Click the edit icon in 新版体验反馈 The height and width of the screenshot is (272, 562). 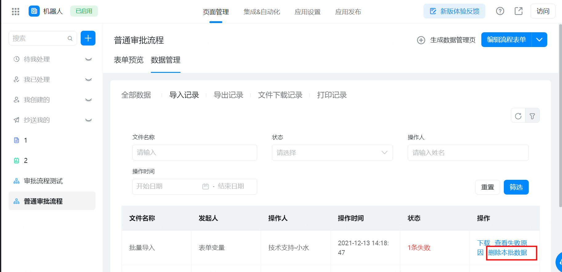pyautogui.click(x=433, y=11)
